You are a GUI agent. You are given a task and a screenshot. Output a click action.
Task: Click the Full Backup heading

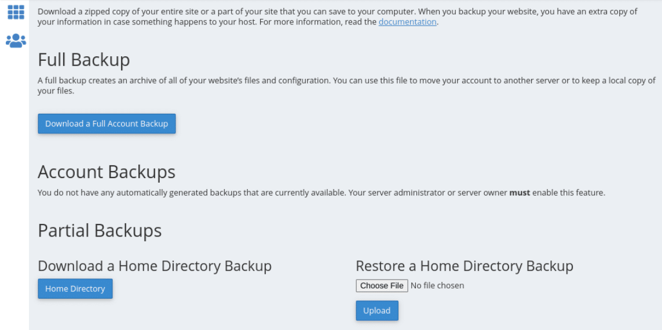tap(84, 60)
